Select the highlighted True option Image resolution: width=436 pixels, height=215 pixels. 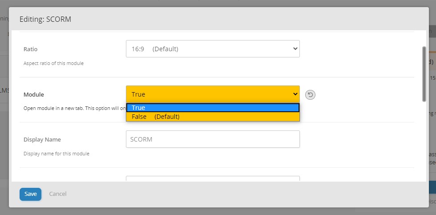pos(213,108)
